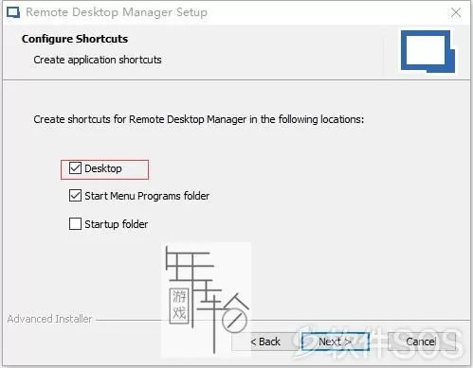This screenshot has height=368, width=473.
Task: Click the Start Menu Programs folder label
Action: (x=147, y=196)
